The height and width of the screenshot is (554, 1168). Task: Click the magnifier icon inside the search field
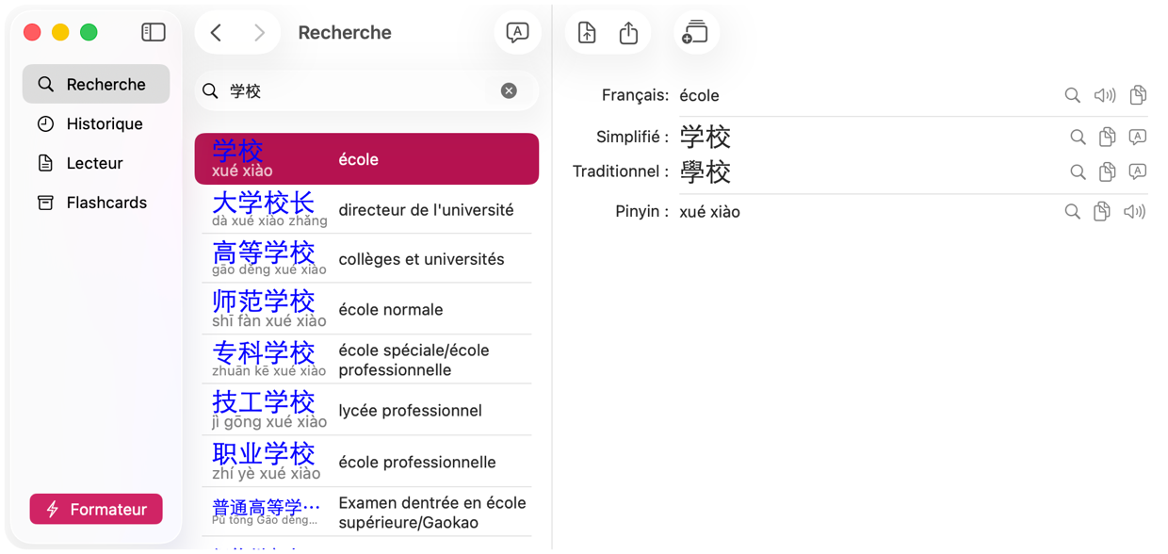click(x=211, y=91)
